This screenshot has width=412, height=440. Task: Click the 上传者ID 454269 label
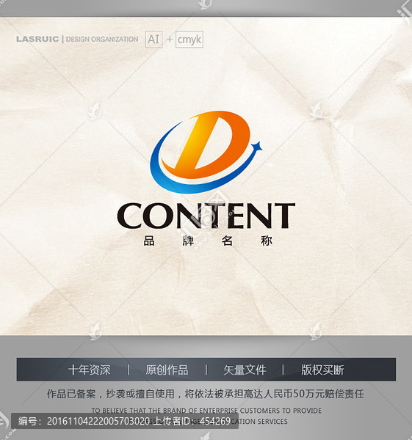[x=192, y=421]
